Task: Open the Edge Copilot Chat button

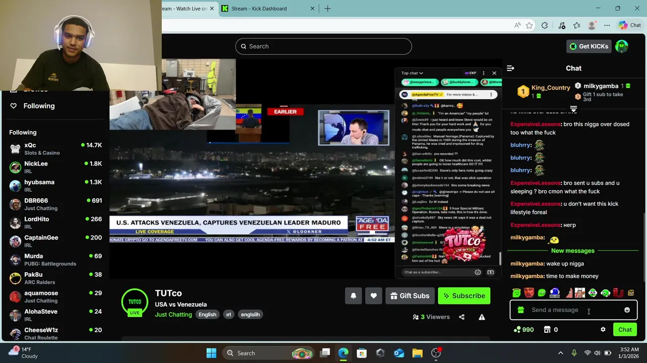Action: coord(630,25)
